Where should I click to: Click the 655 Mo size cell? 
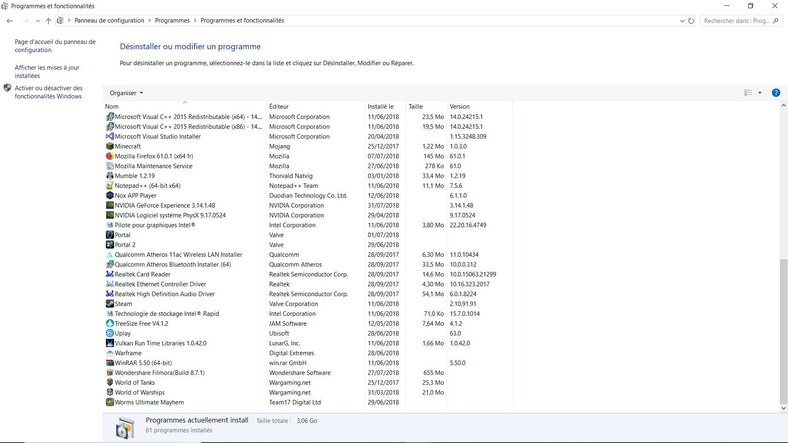coord(433,373)
